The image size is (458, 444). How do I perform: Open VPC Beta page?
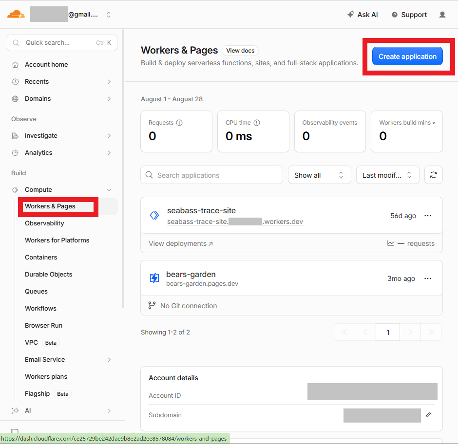[42, 342]
